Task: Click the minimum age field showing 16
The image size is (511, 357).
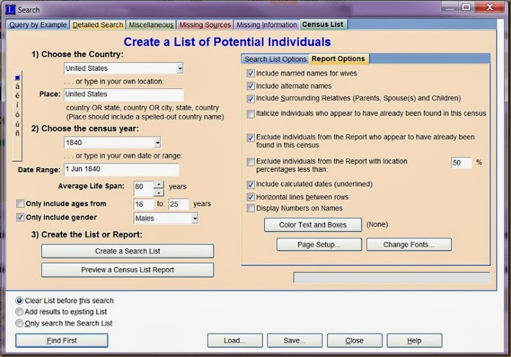Action: coord(143,204)
